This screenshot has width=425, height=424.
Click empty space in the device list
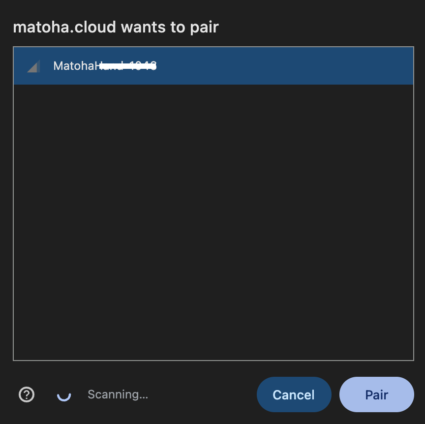[x=213, y=221]
